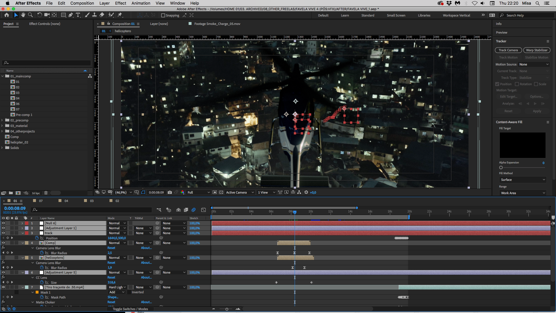
Task: Expand the 02_precomp folder
Action: (2, 120)
